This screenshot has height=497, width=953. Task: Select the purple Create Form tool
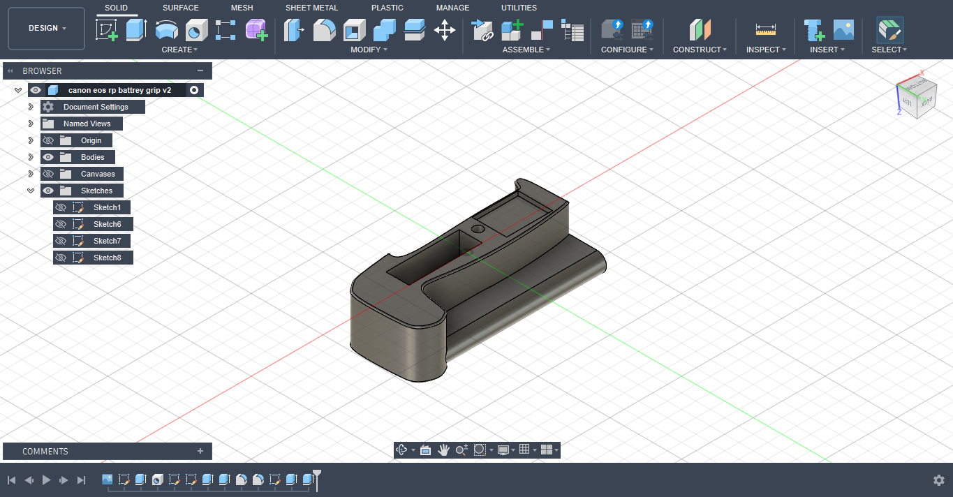[x=256, y=30]
